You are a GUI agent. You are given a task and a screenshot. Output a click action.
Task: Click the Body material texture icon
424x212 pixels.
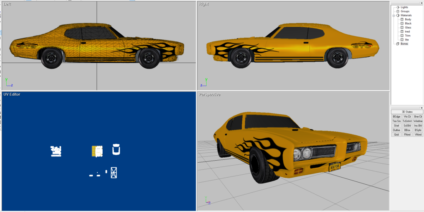402,19
